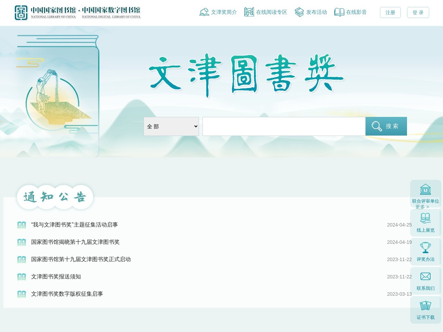Click the 证书下载 certificate icon
This screenshot has width=443, height=332.
(425, 306)
